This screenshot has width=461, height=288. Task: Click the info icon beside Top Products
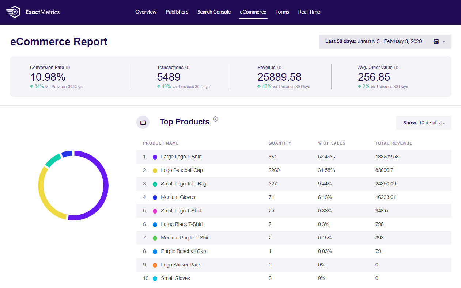click(215, 119)
